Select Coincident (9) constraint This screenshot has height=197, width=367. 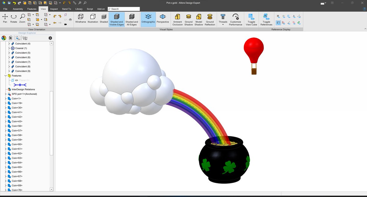(23, 71)
